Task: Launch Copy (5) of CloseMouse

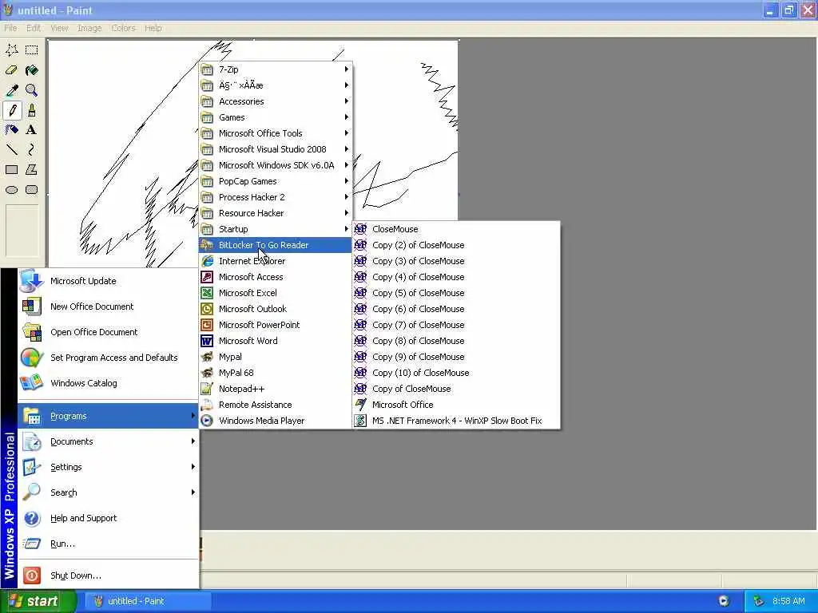Action: tap(456, 293)
